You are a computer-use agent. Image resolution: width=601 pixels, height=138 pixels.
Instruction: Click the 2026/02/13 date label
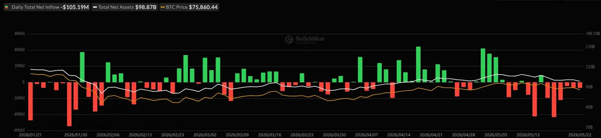pyautogui.click(x=140, y=135)
